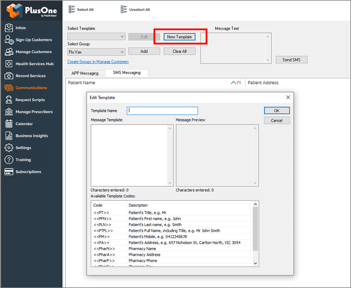
Task: Open the Subscriptions card icon
Action: tap(9, 172)
